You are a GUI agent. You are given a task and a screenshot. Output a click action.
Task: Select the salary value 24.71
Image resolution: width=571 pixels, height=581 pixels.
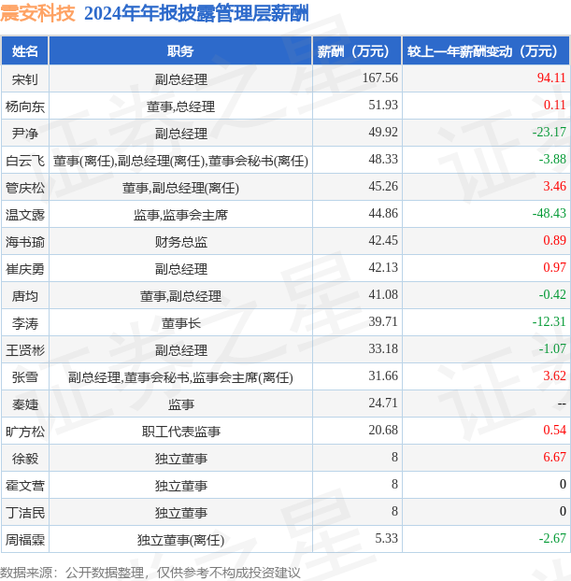[383, 403]
